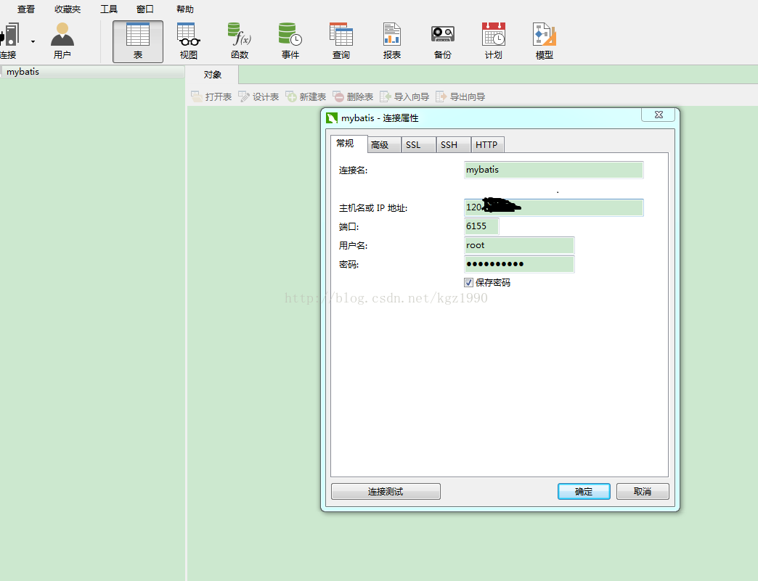This screenshot has height=581, width=758.
Task: Click the port field showing 6155
Action: click(x=481, y=226)
